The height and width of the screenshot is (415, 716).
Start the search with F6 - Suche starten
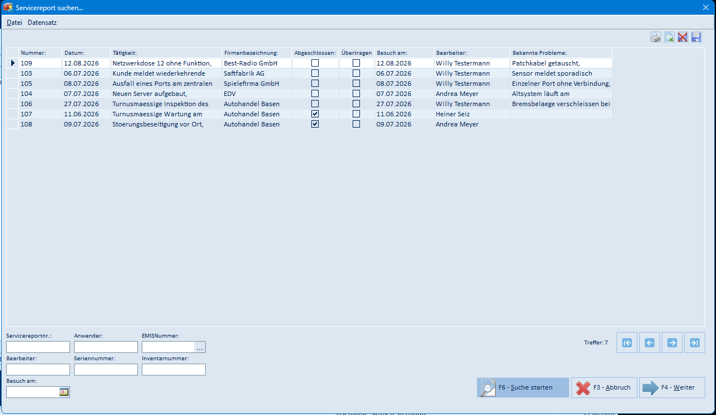523,388
